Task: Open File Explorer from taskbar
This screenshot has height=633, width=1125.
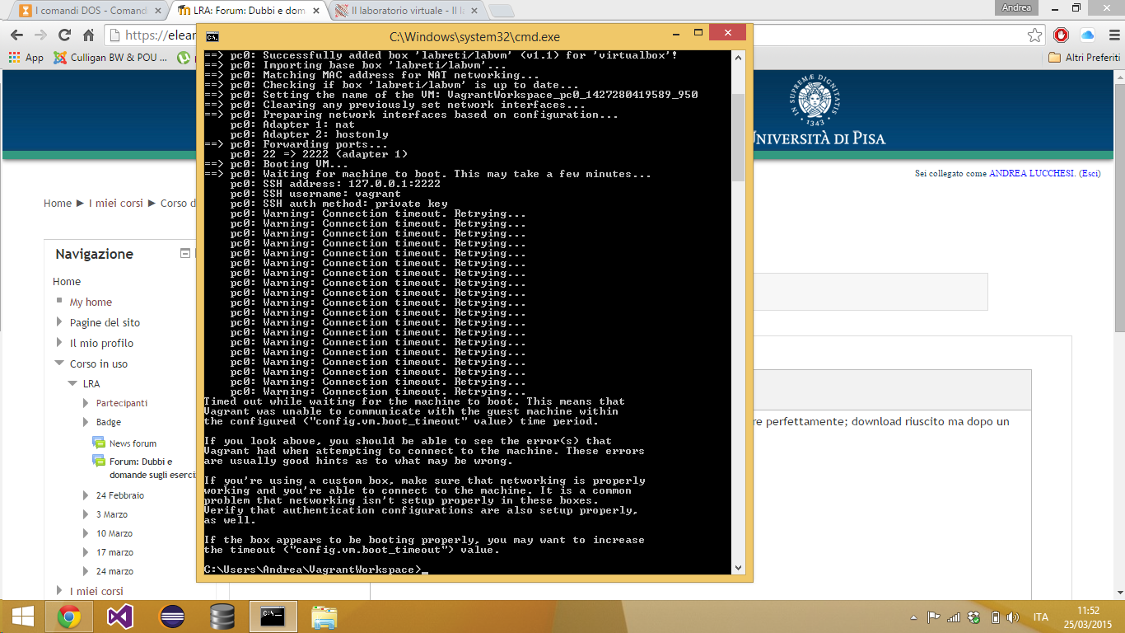Action: point(324,617)
